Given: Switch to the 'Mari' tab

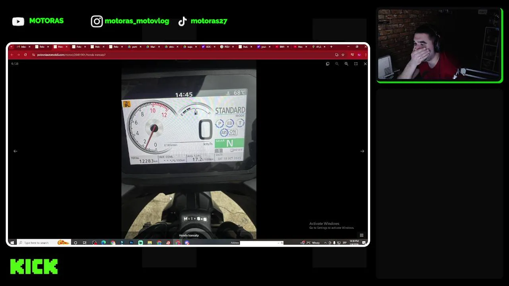Looking at the screenshot, I should tap(152, 47).
